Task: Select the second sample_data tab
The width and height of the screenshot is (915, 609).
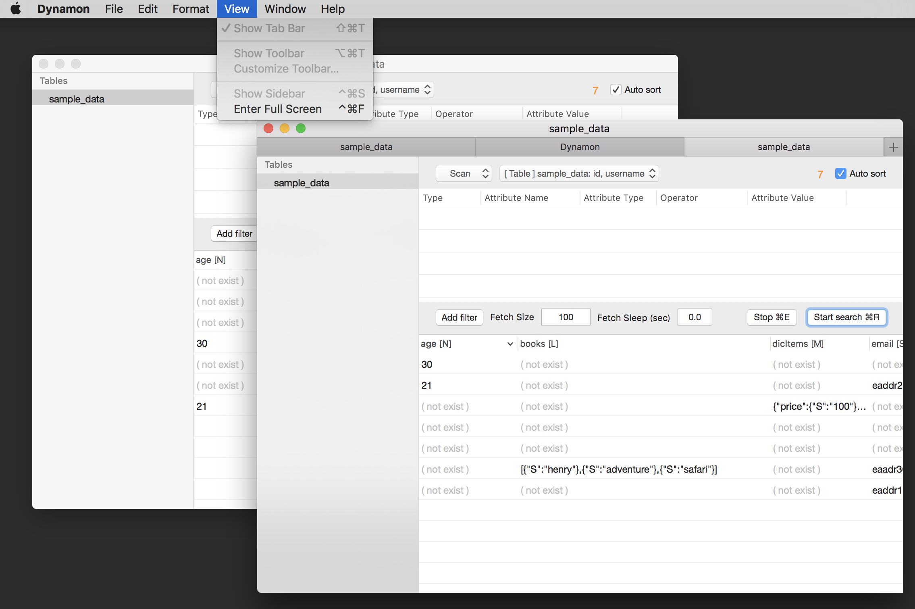Action: point(784,146)
